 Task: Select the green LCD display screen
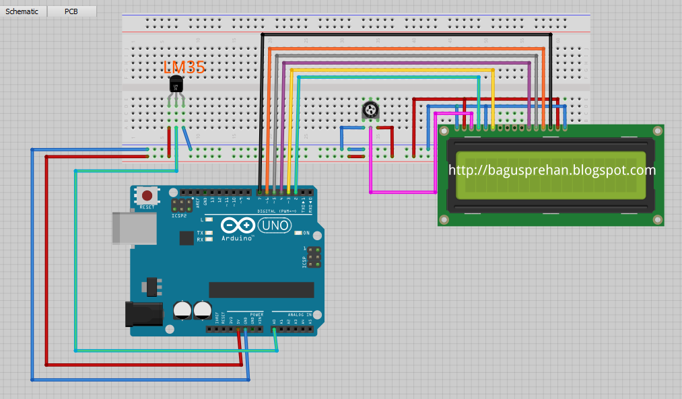(x=551, y=175)
